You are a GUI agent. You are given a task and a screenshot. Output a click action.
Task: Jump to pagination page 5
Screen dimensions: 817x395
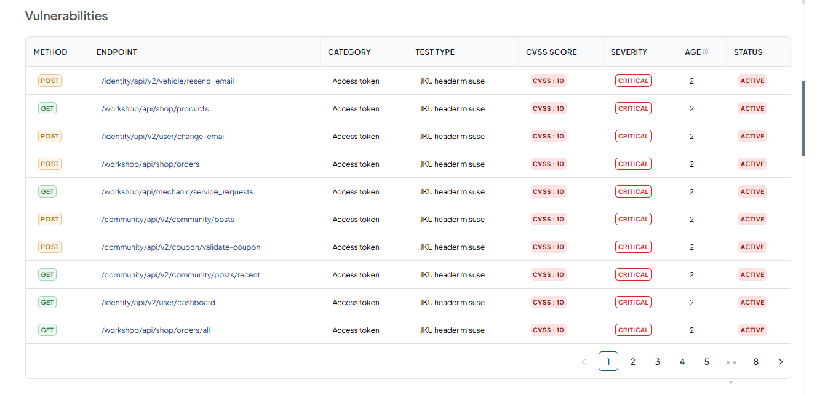click(707, 362)
